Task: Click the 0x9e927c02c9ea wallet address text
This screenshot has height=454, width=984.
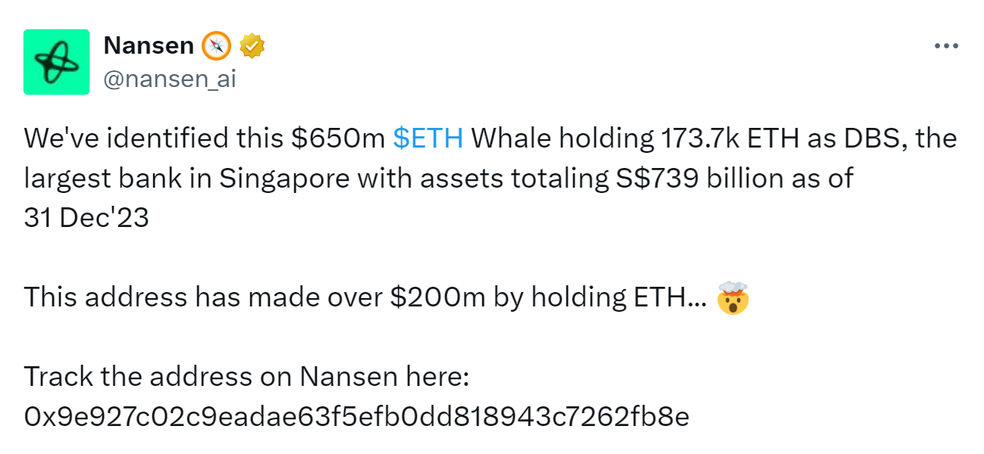Action: click(x=357, y=416)
